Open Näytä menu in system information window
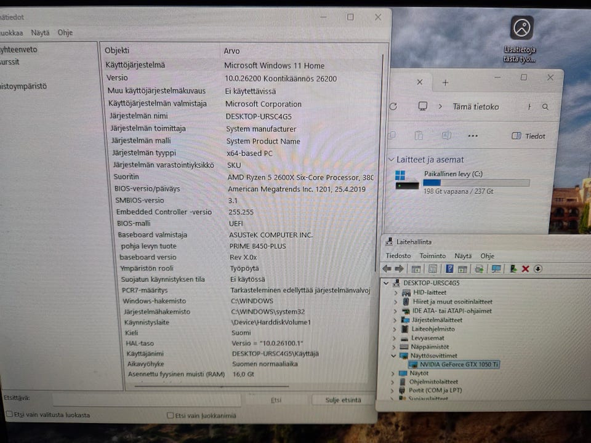The image size is (591, 443). [x=40, y=33]
